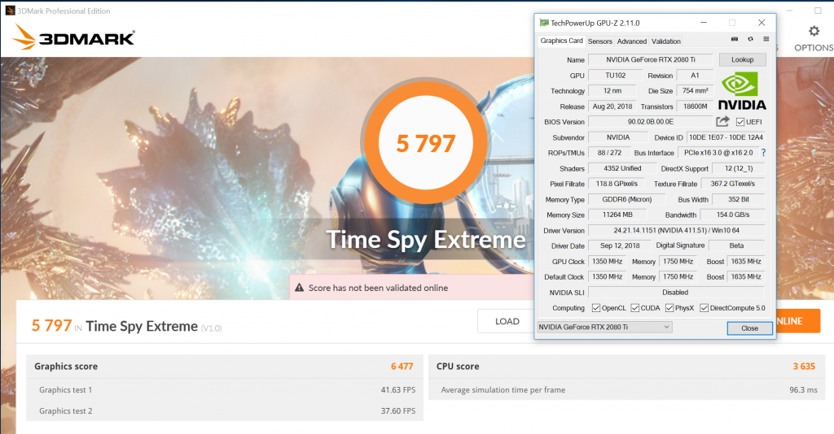This screenshot has width=834, height=434.
Task: Open the 3DMark Options gear icon
Action: [x=814, y=32]
